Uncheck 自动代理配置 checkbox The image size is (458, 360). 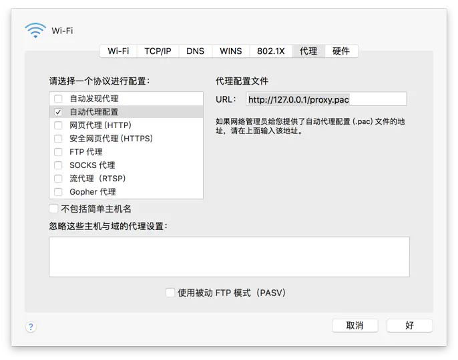coord(58,112)
